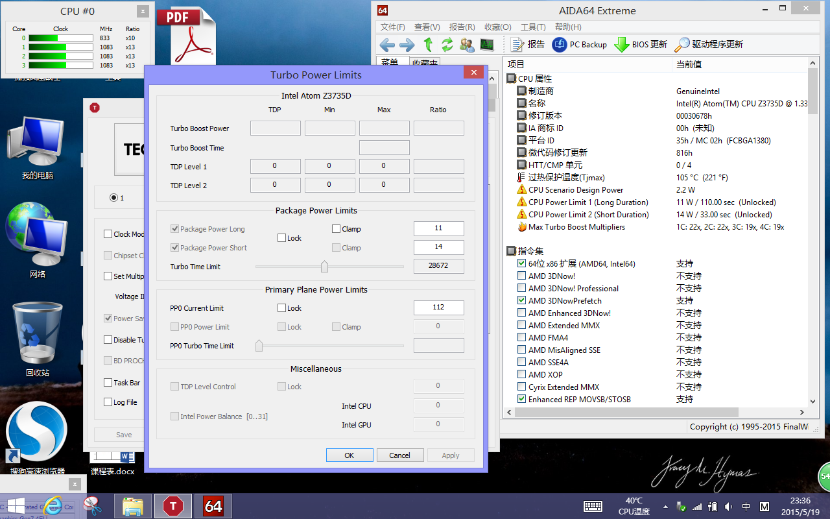Toggle Lock under Package Power Limits
Viewport: 830px width, 519px height.
point(281,238)
